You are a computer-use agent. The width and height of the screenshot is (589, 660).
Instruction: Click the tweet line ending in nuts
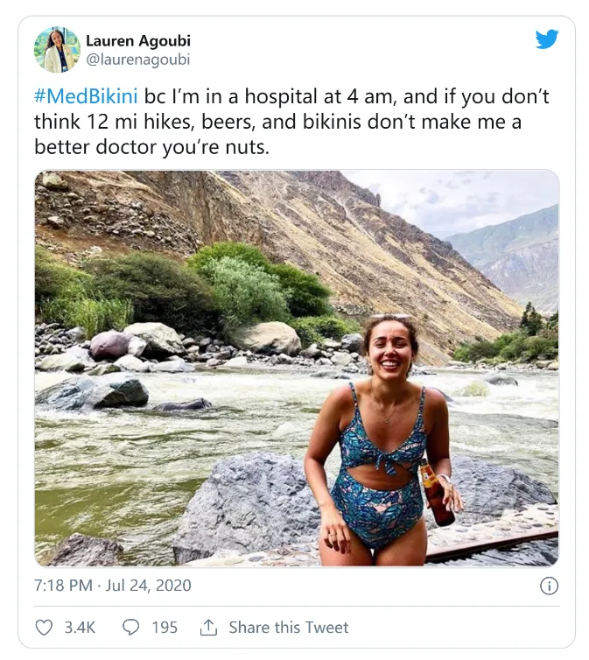[151, 147]
